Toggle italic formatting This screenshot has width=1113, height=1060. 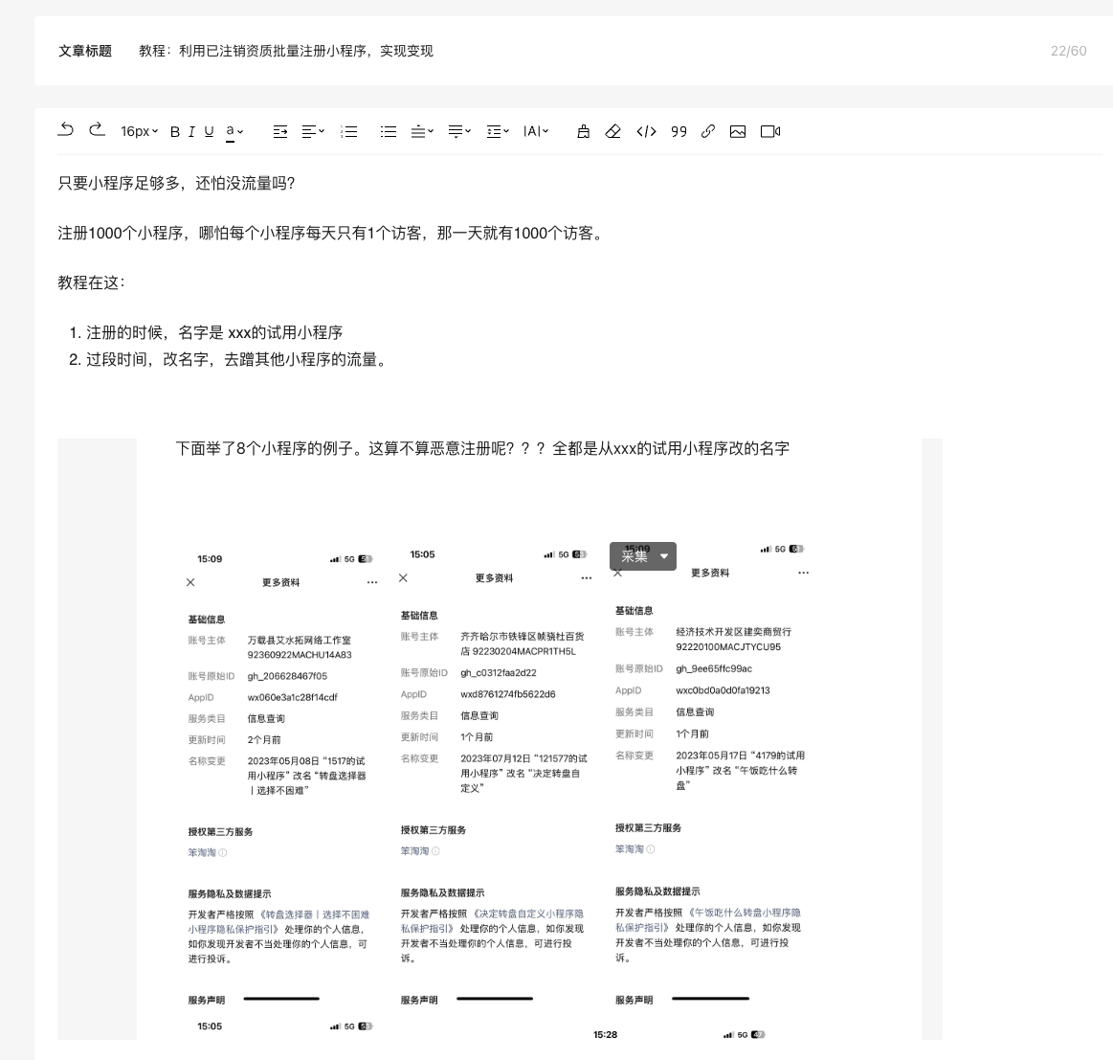191,131
